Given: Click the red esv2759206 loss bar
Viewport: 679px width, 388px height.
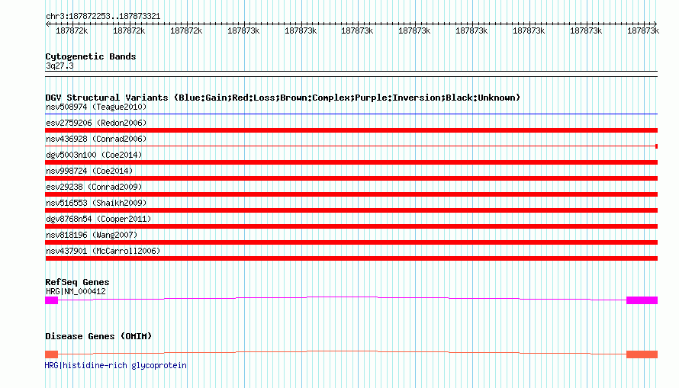Looking at the screenshot, I should coord(351,130).
